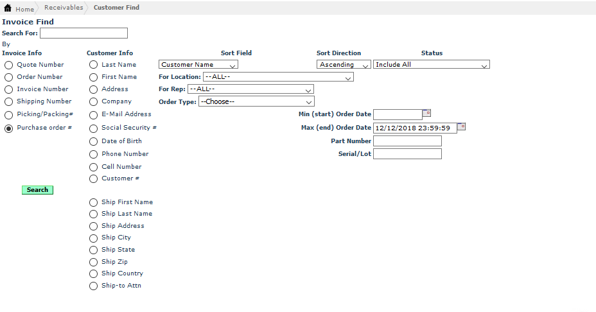
Task: Open the Sort Field Customer Name dropdown
Action: click(198, 65)
